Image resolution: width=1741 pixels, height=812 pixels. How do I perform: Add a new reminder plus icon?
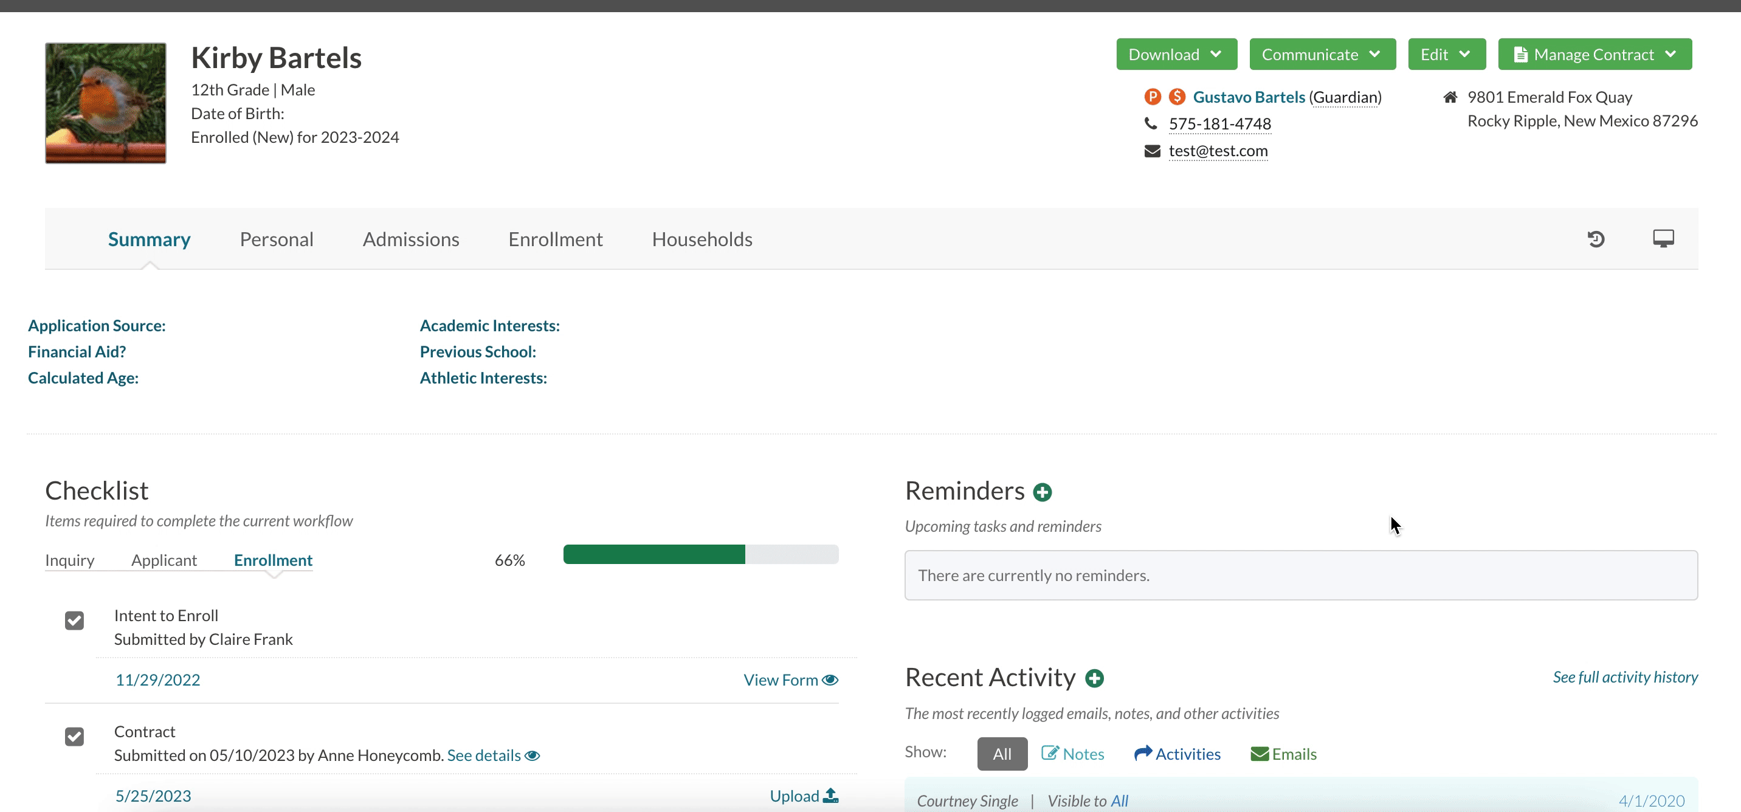point(1042,492)
